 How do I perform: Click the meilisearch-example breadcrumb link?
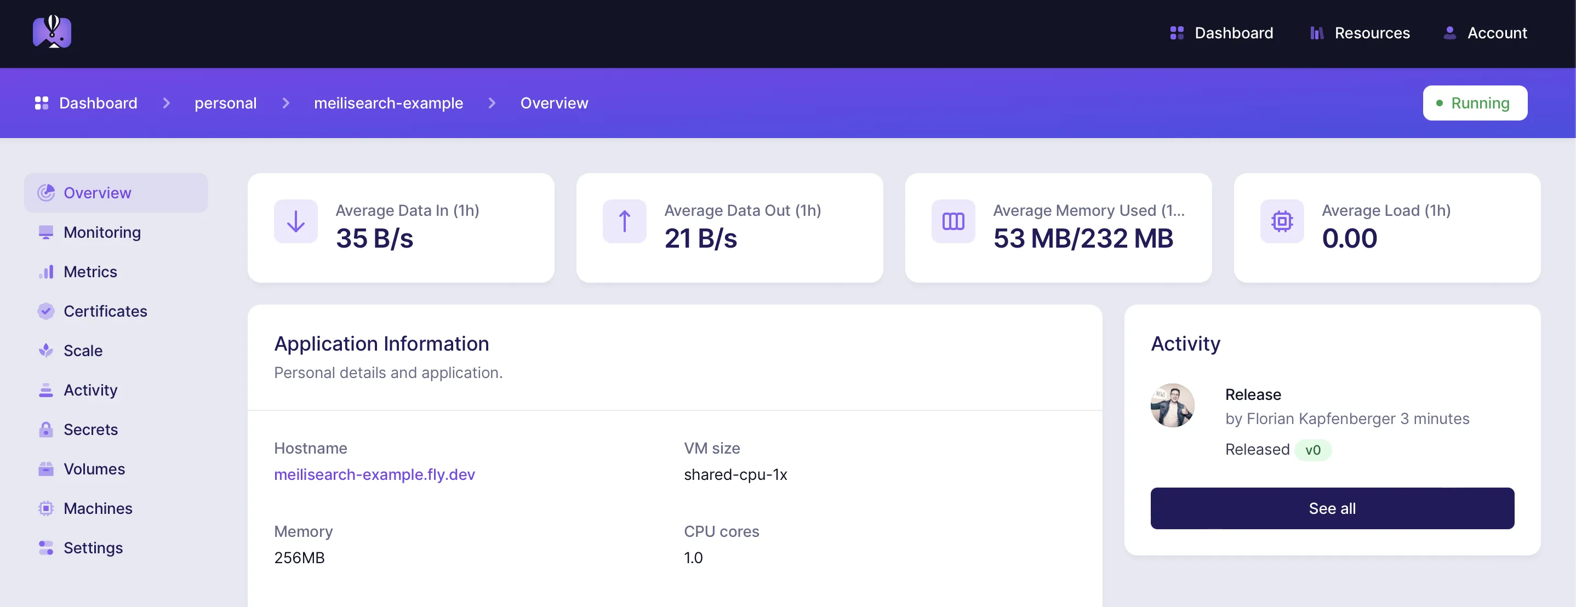click(389, 103)
